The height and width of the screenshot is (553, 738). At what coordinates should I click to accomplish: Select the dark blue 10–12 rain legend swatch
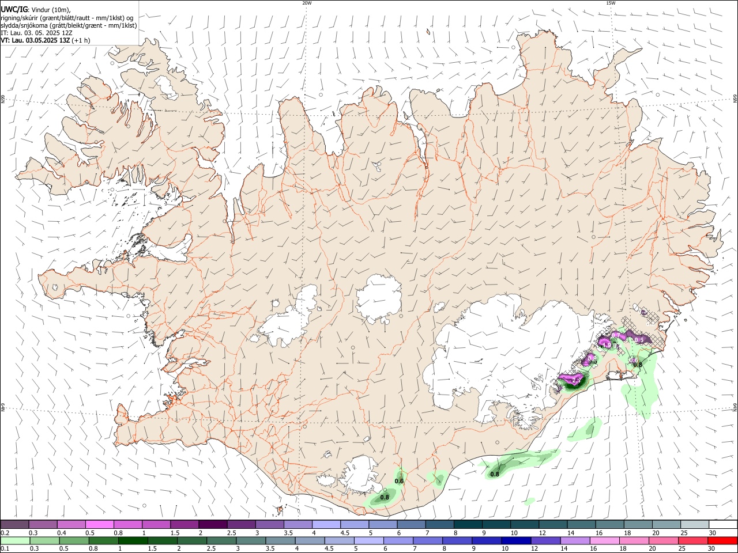coord(515,540)
